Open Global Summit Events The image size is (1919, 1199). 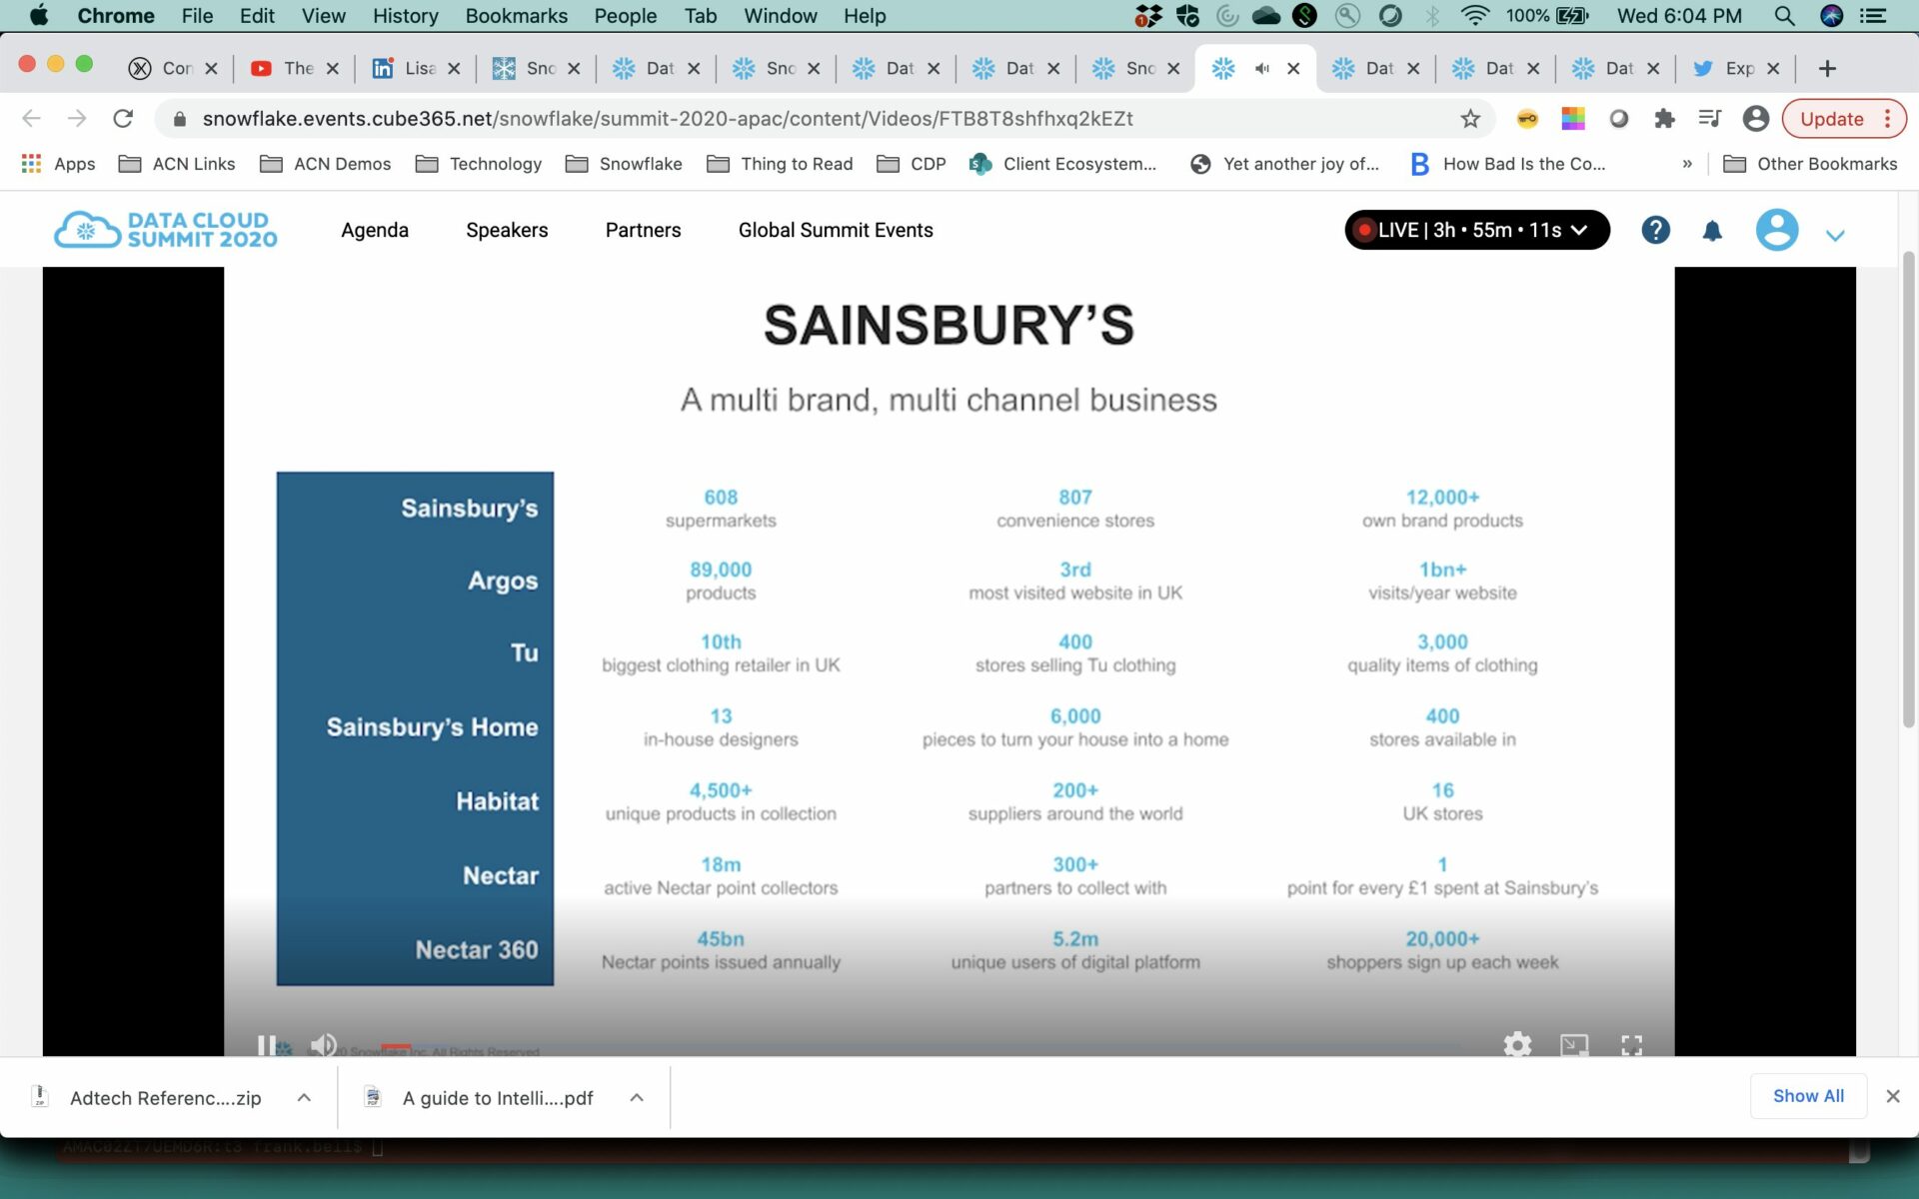(836, 230)
